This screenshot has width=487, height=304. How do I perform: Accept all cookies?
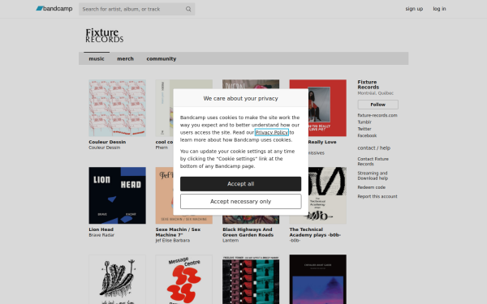click(x=241, y=184)
